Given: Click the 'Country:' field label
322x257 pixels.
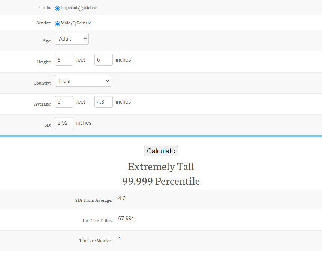Looking at the screenshot, I should click(x=42, y=83).
